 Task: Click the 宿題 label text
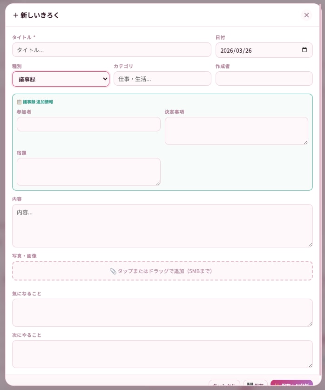21,153
